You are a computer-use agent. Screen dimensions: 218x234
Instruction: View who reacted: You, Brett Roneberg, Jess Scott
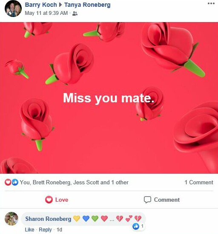74,183
